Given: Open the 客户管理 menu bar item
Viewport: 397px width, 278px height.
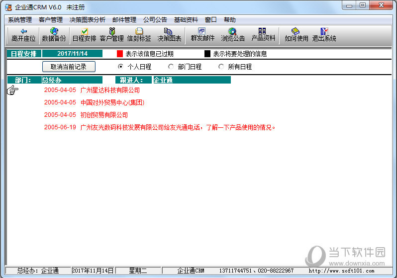Looking at the screenshot, I should point(51,20).
